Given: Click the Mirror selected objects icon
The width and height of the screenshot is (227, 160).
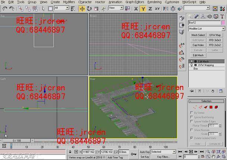Looking at the screenshot, I should point(166,9).
